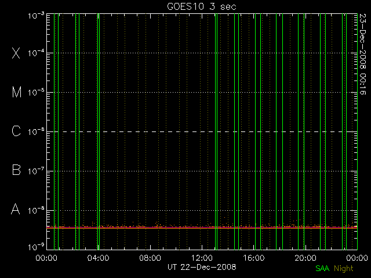Screen dimensions: 371x278
Task: Click the Night legend label
Action: pos(344,269)
